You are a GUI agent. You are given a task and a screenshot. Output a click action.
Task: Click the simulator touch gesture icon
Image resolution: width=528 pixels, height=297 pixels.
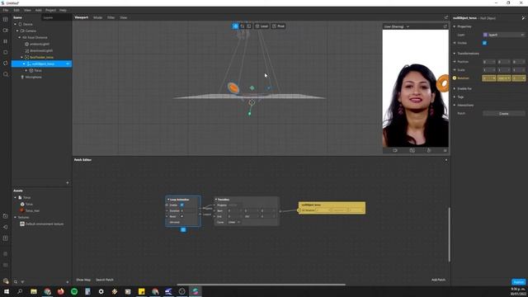point(429,150)
